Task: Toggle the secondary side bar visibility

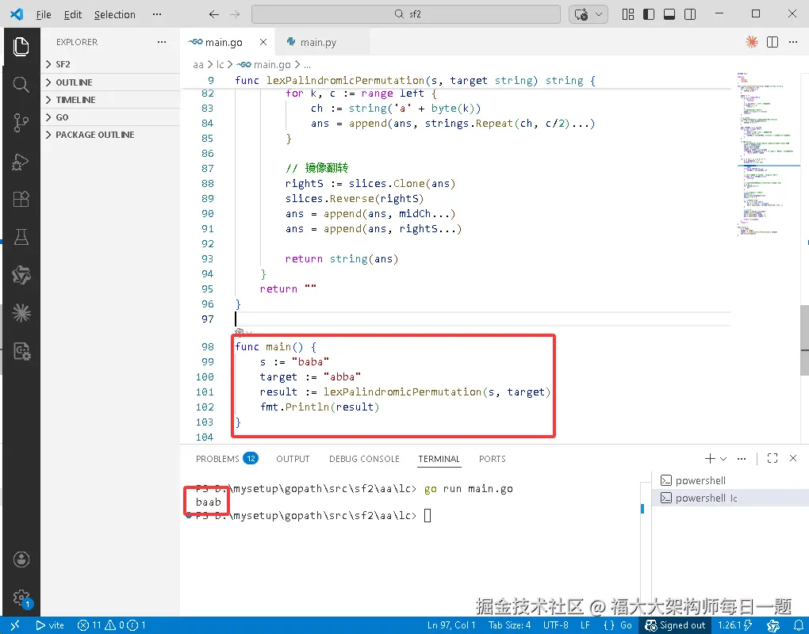Action: pyautogui.click(x=690, y=14)
